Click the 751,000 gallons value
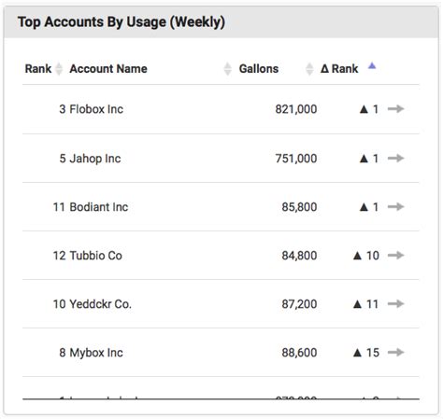This screenshot has width=443, height=419. [x=296, y=159]
